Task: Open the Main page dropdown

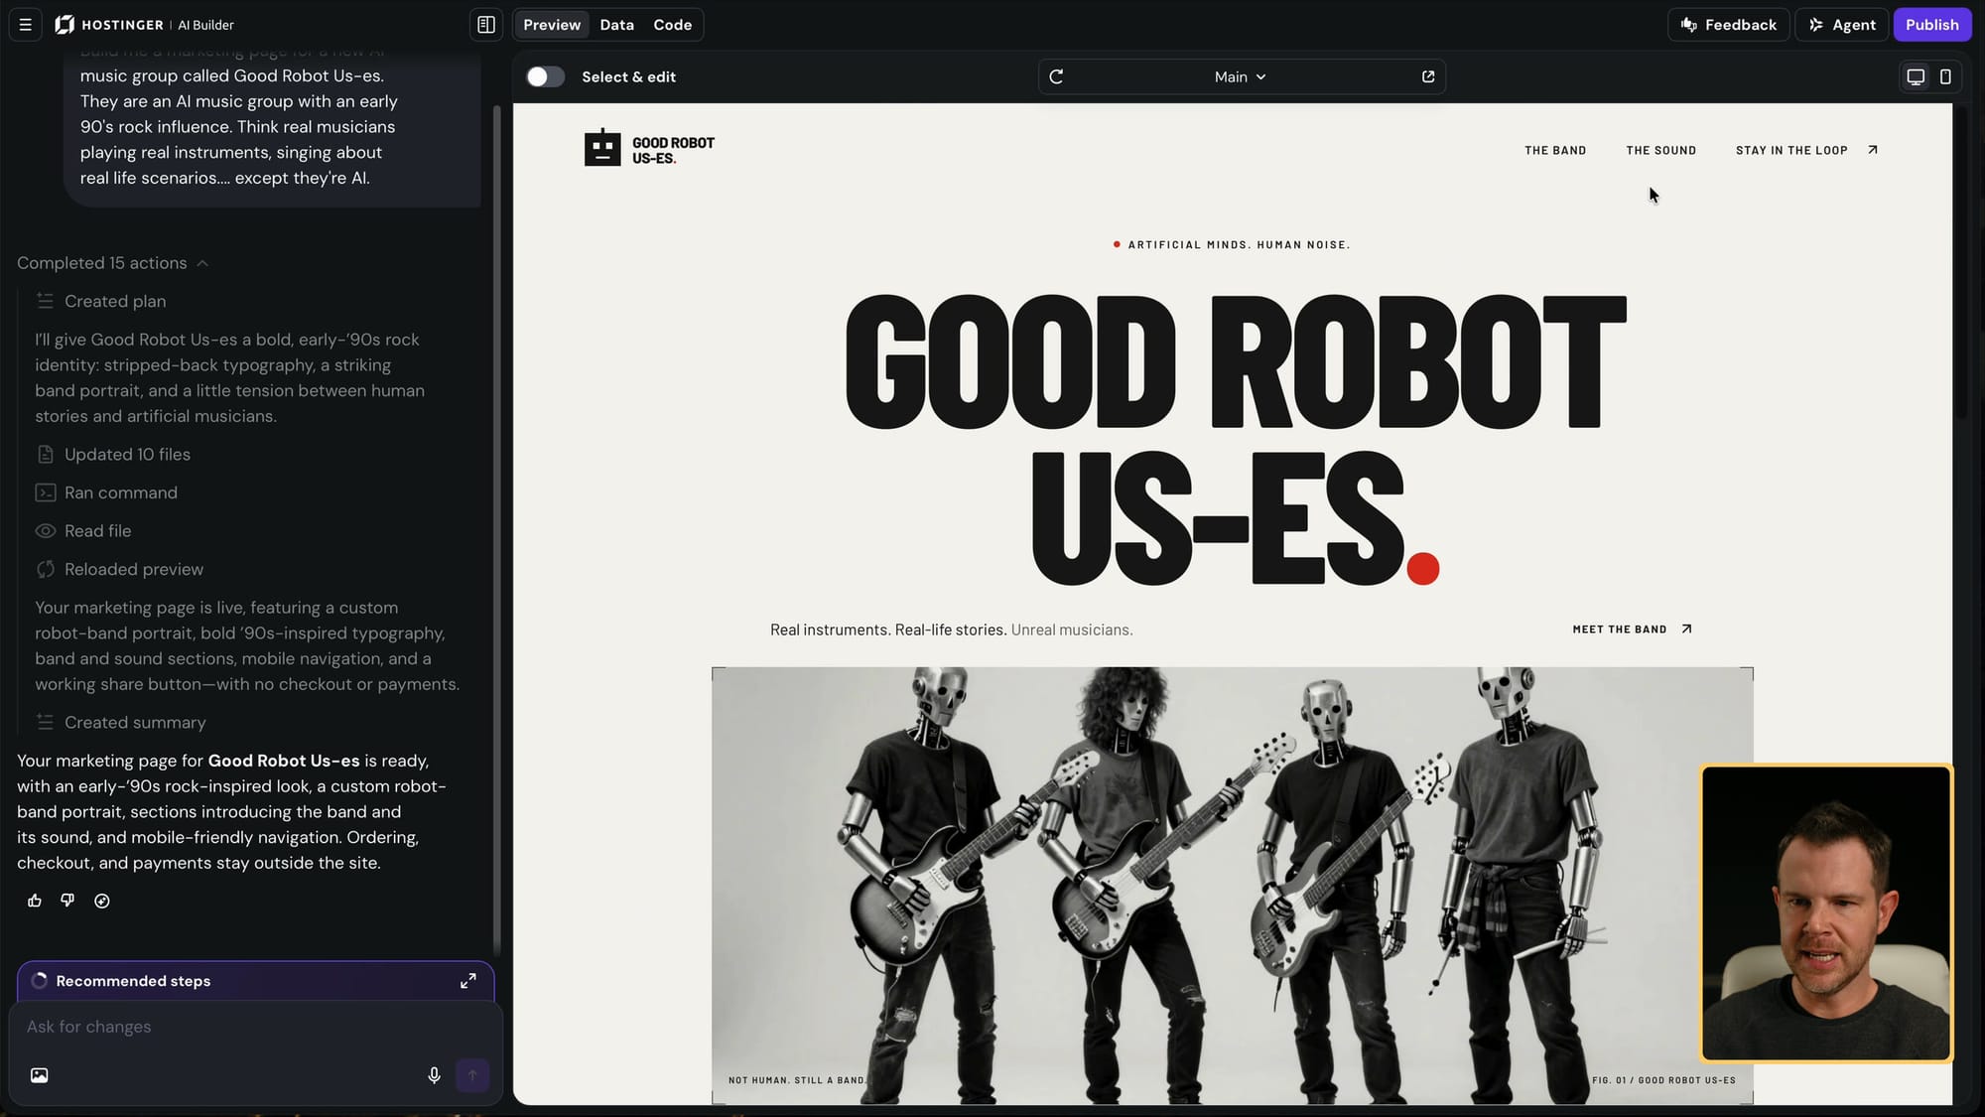Action: click(1241, 76)
